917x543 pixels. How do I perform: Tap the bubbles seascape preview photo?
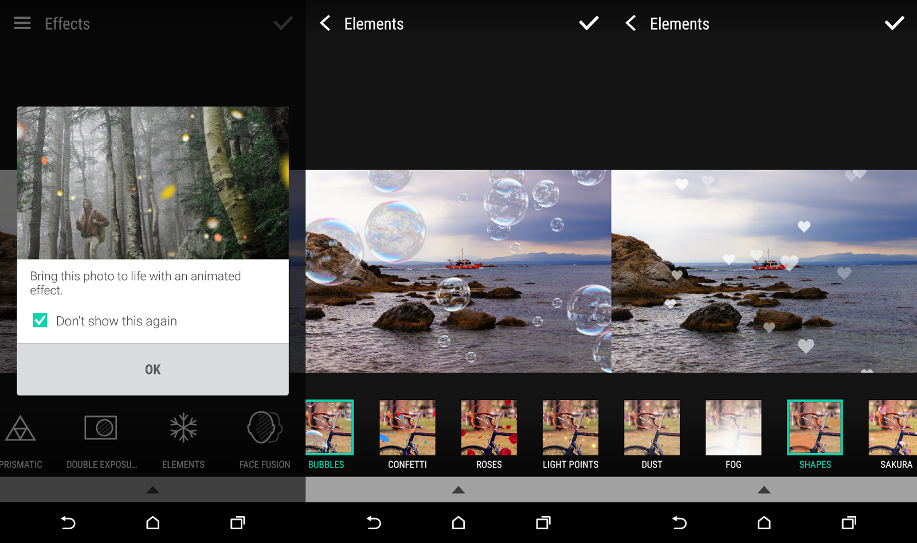tap(458, 271)
